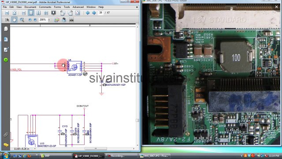Open the zoom percentage dropdown arrow
Viewport: 282px width, 159px height.
pyautogui.click(x=49, y=20)
